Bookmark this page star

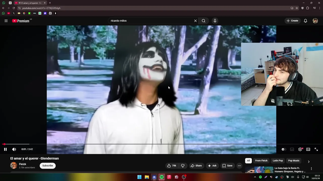click(297, 8)
